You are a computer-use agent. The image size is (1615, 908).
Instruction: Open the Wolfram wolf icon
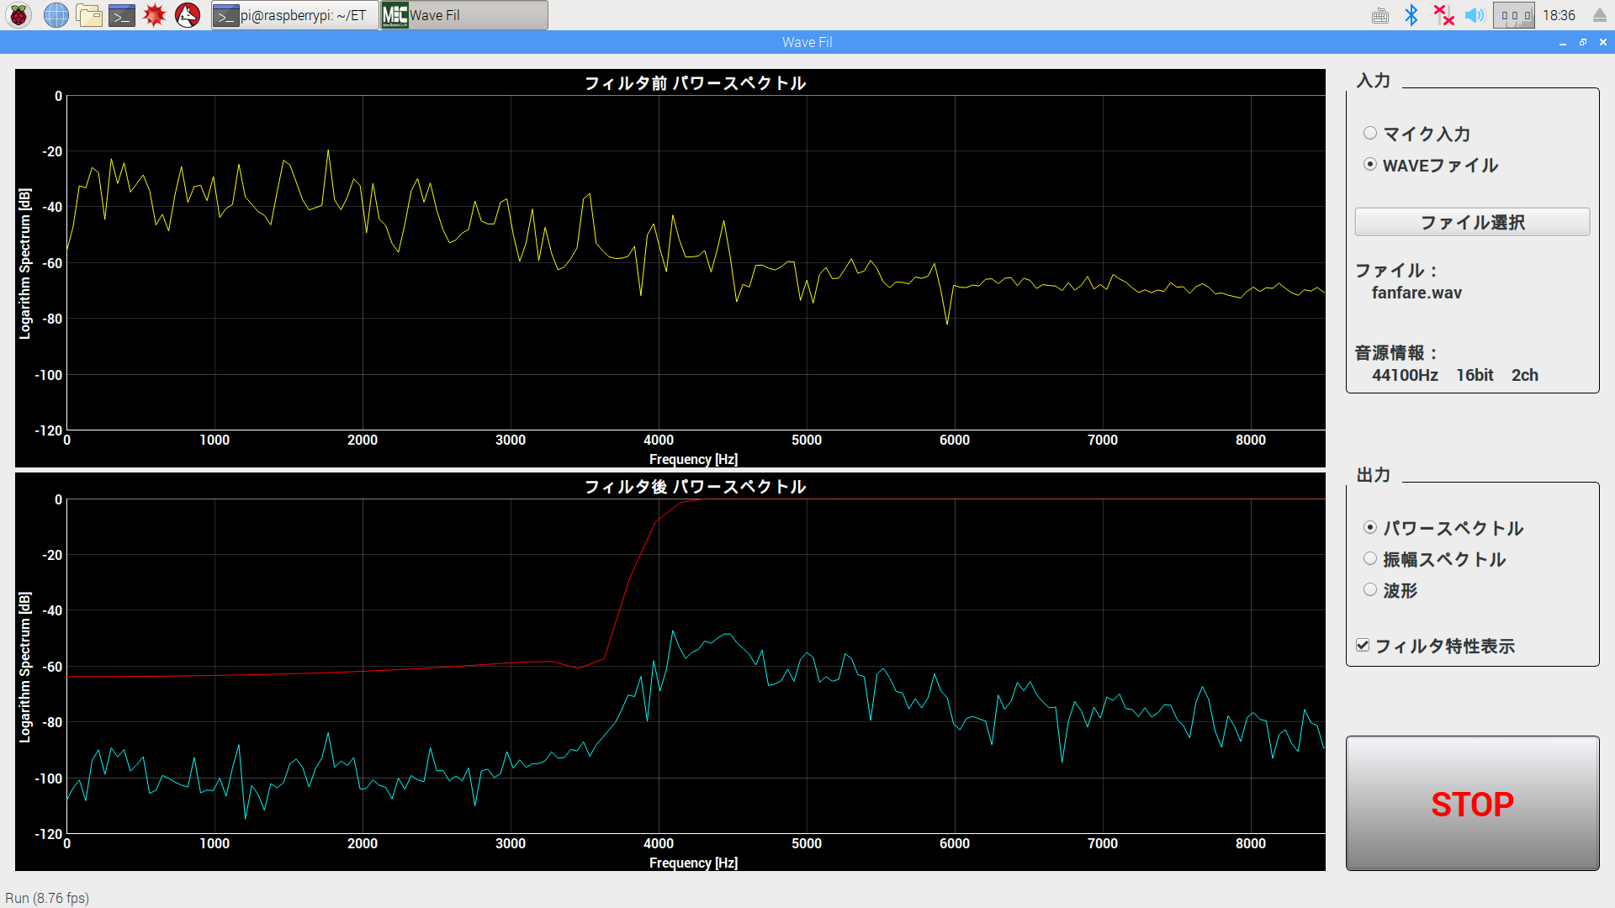[188, 15]
